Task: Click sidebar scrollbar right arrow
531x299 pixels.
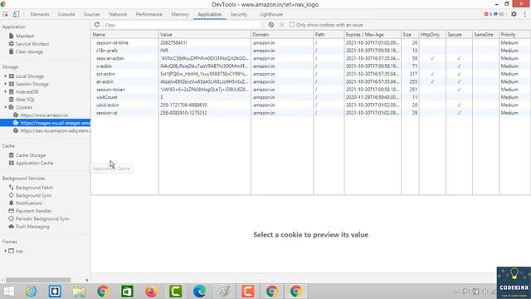Action: [87, 280]
